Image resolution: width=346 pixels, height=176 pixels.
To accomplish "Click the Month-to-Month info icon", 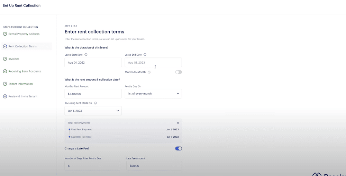I will tap(149, 72).
